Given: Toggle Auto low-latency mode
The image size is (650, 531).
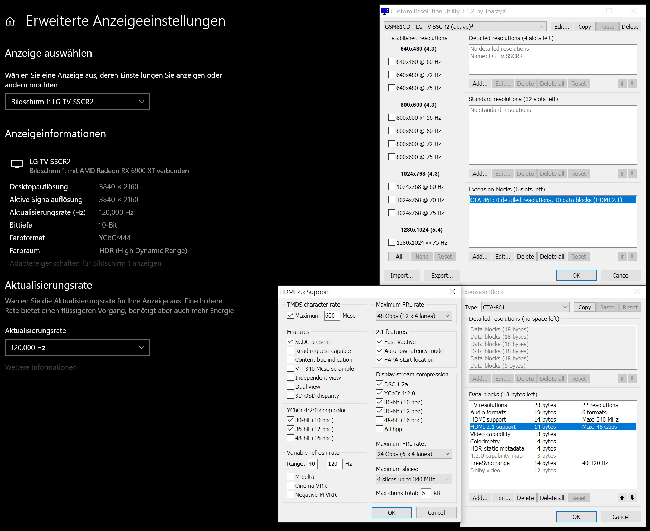Looking at the screenshot, I should 380,350.
